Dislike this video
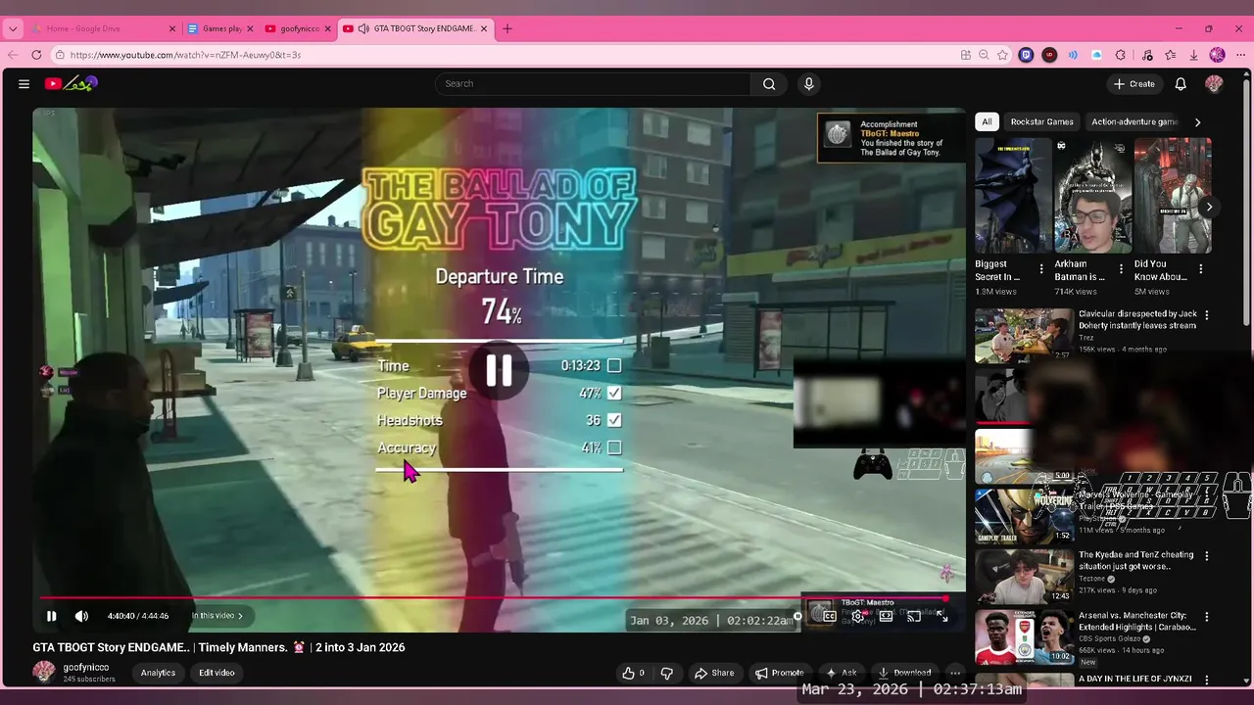This screenshot has width=1254, height=705. click(667, 673)
